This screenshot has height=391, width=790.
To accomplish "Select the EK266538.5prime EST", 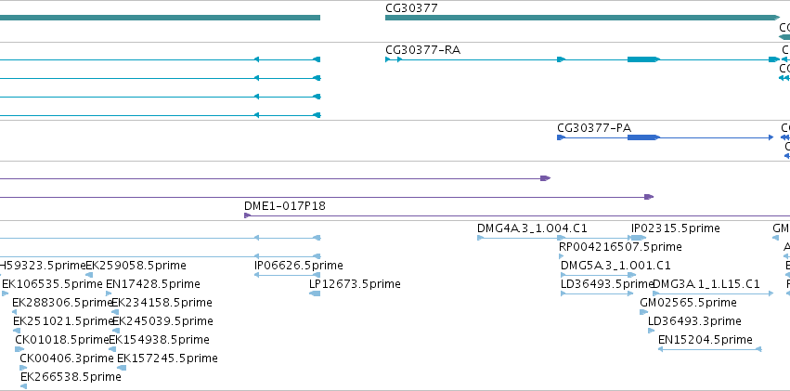I will (x=24, y=386).
